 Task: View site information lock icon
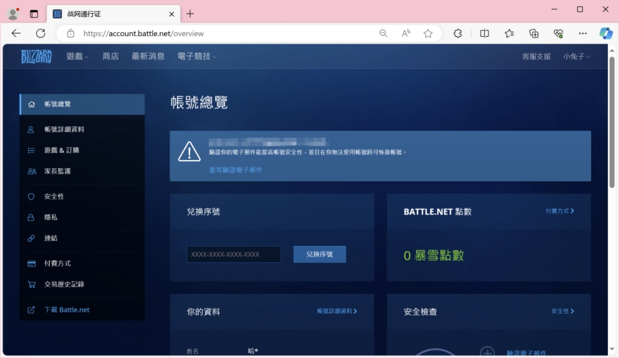tap(70, 33)
